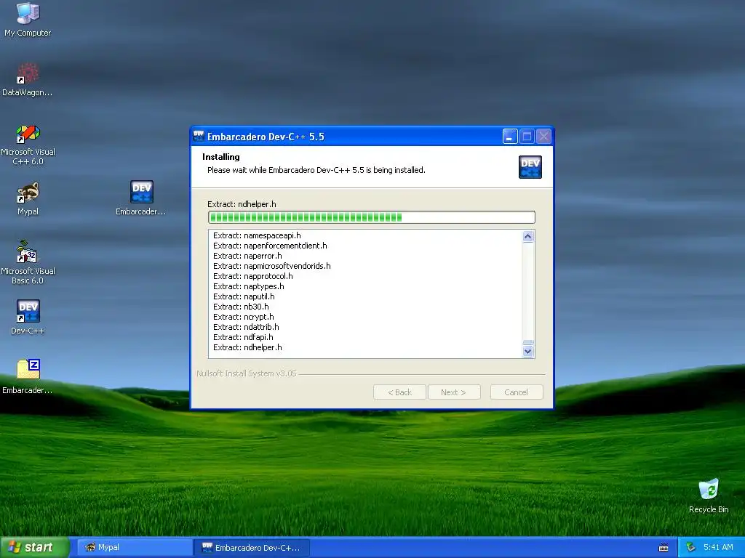745x558 pixels.
Task: Select the Embarcadero zip archive icon
Action: coord(28,377)
